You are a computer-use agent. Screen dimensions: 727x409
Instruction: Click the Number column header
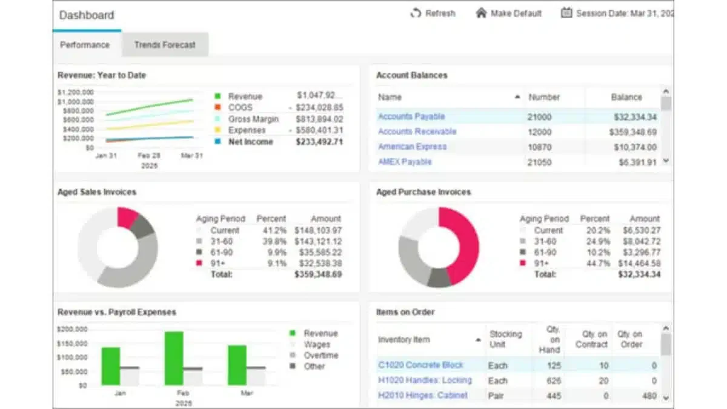(x=544, y=97)
